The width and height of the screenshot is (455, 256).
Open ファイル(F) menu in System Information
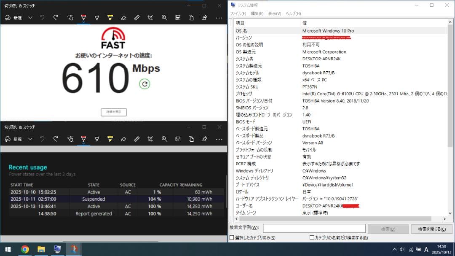(x=238, y=13)
